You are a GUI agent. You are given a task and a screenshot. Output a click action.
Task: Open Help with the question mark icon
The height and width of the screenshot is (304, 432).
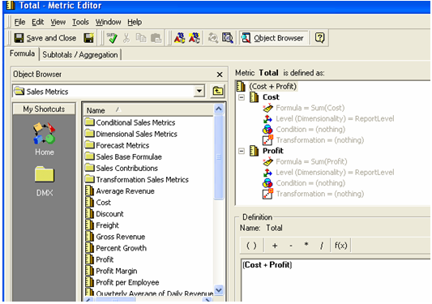[319, 38]
